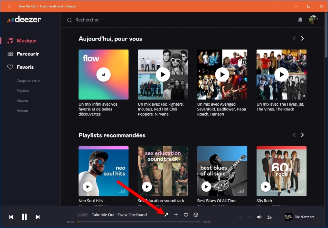Click the caption "Un mix avec Avenged Sevenfold"
Viewport: 328px width, 228px height.
[221, 109]
